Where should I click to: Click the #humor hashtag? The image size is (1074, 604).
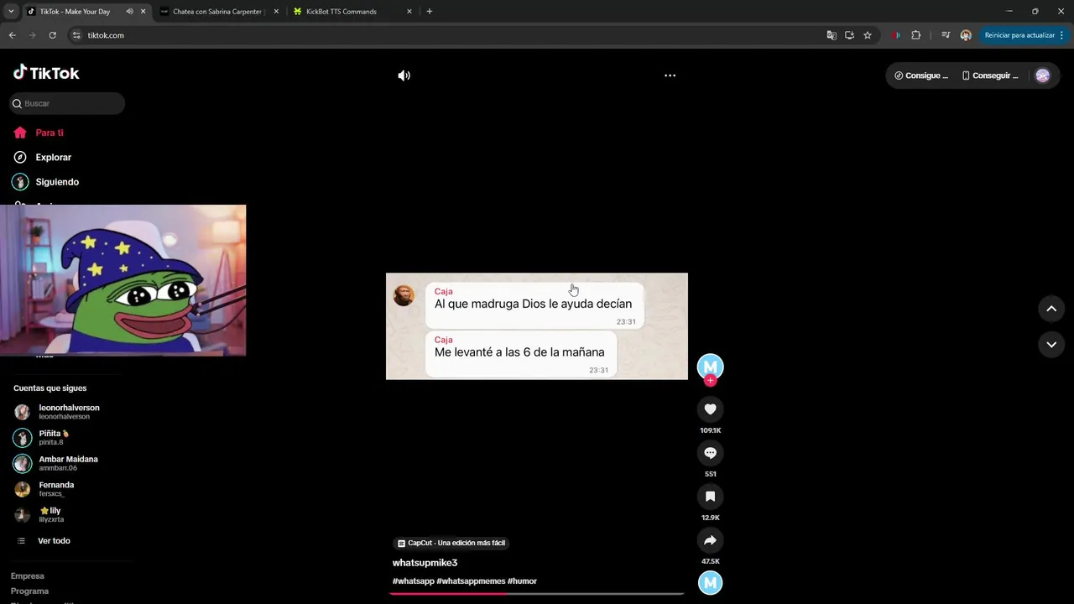522,581
